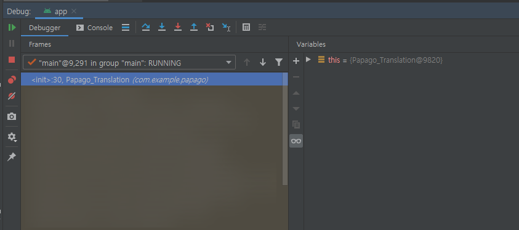Pin the debug tab
This screenshot has width=519, height=230.
[12, 157]
